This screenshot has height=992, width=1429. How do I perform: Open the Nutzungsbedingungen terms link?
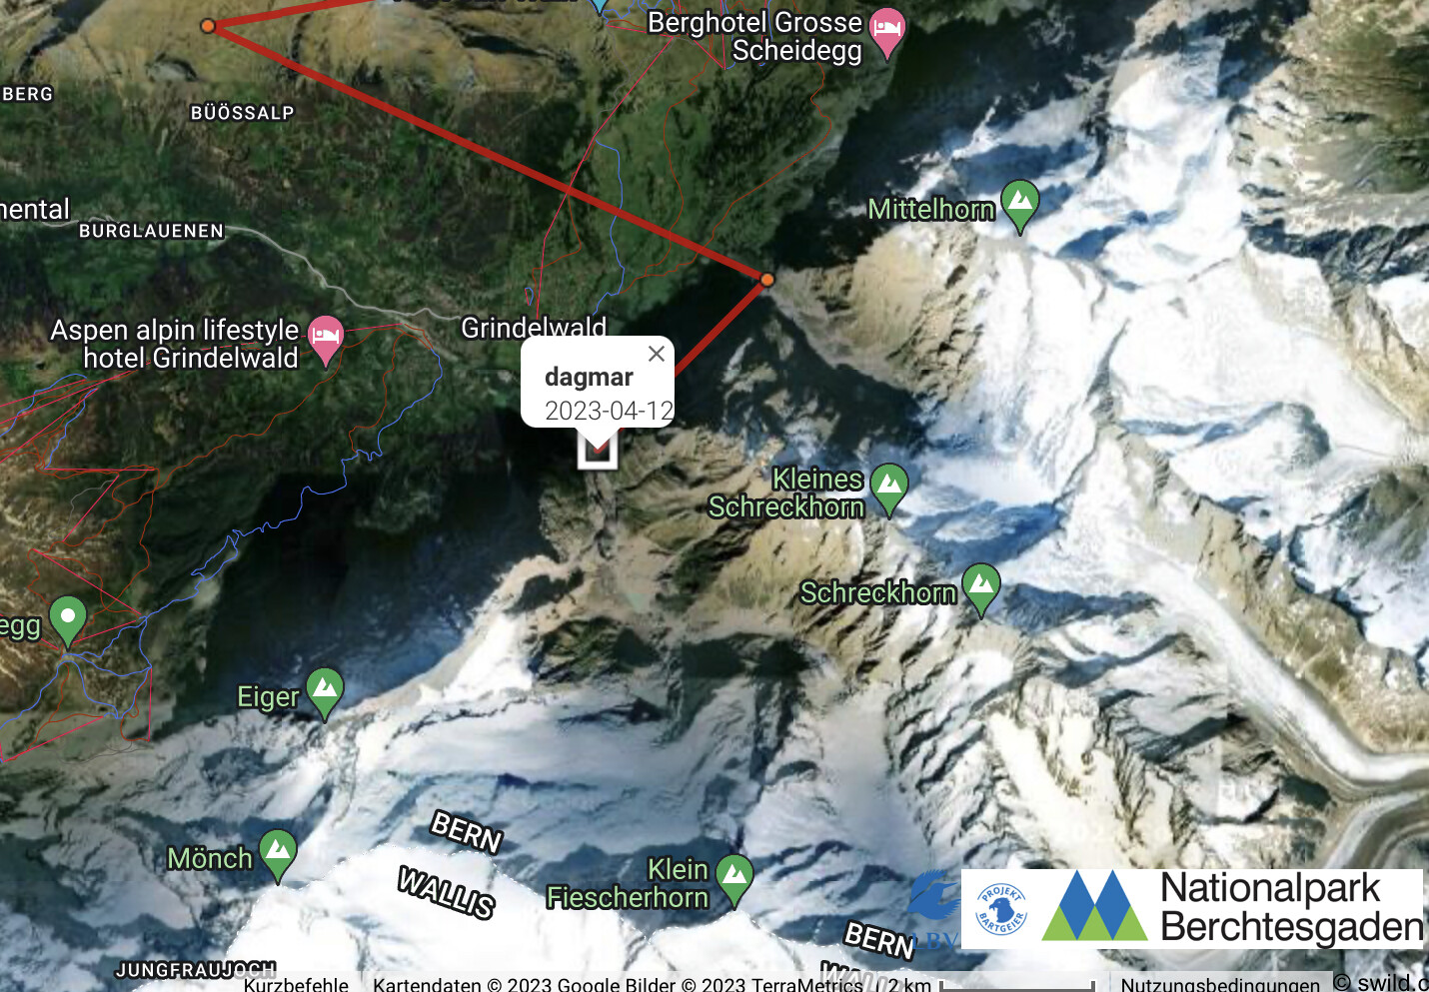tap(1220, 984)
